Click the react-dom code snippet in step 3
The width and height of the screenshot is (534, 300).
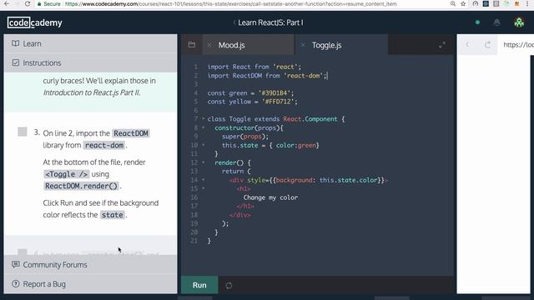(x=103, y=145)
